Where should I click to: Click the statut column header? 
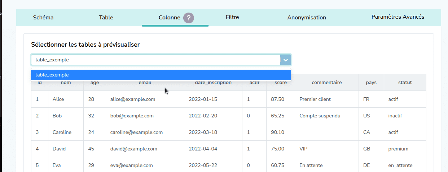[405, 83]
